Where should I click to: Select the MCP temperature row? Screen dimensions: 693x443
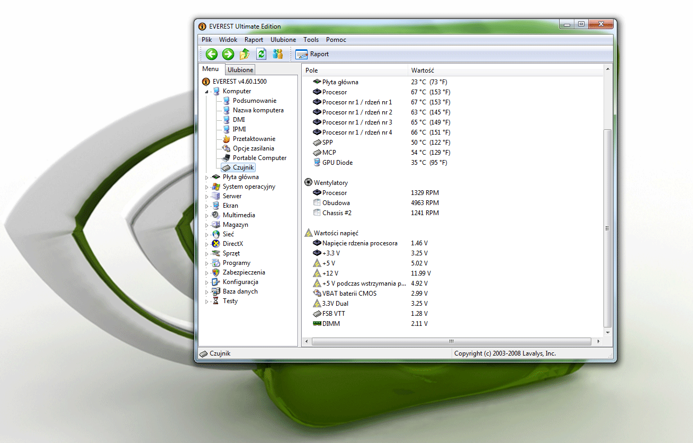click(453, 153)
